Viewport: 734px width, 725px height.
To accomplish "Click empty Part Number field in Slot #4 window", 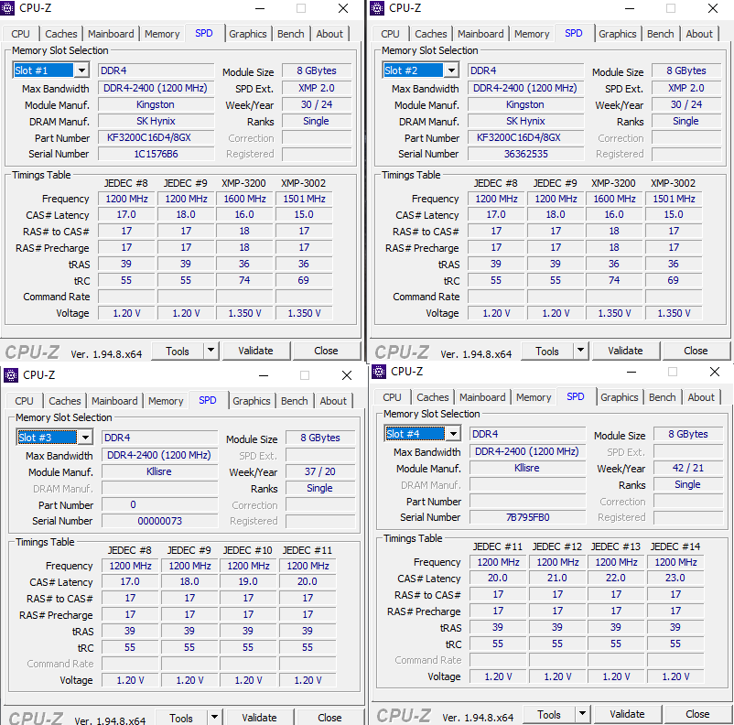I will coord(527,501).
